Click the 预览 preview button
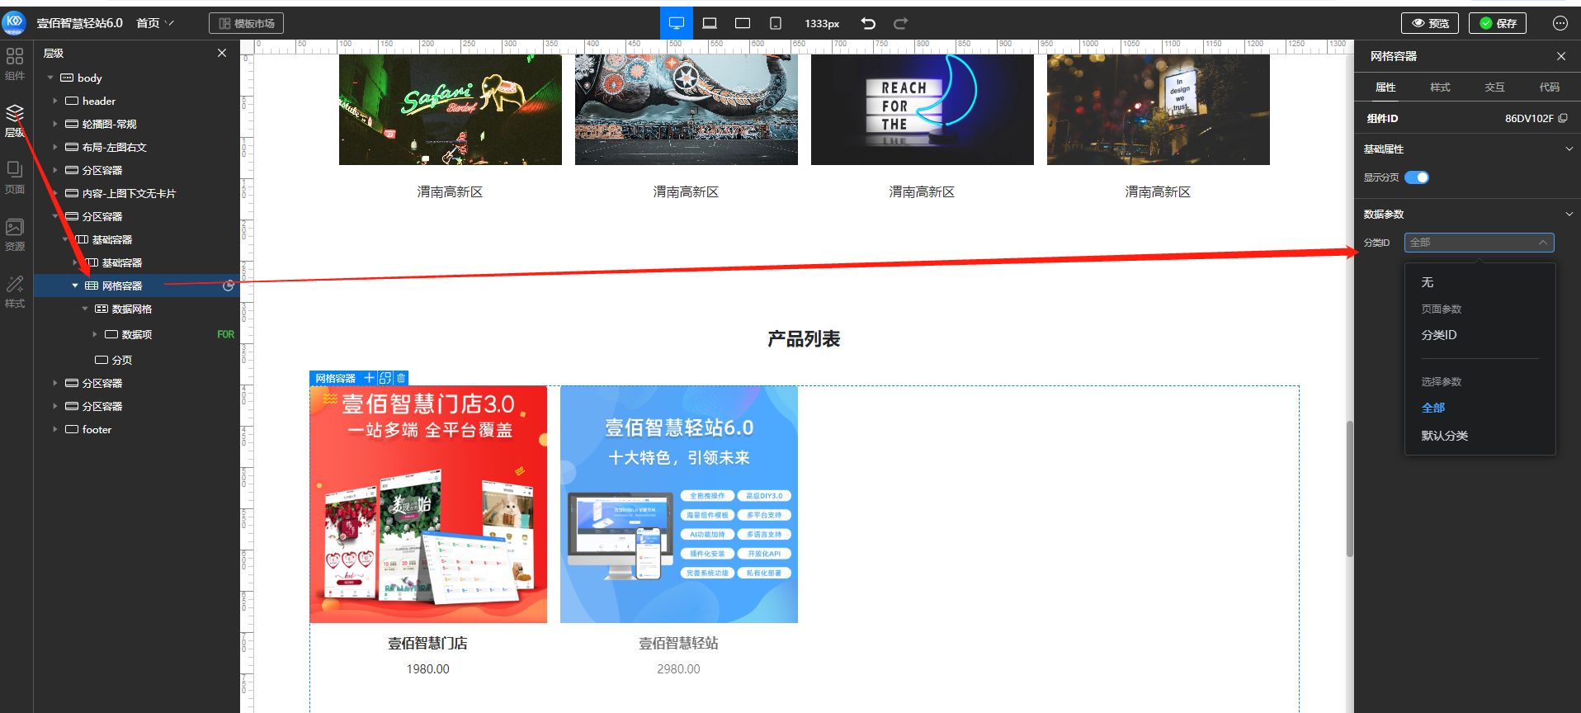 coord(1430,23)
